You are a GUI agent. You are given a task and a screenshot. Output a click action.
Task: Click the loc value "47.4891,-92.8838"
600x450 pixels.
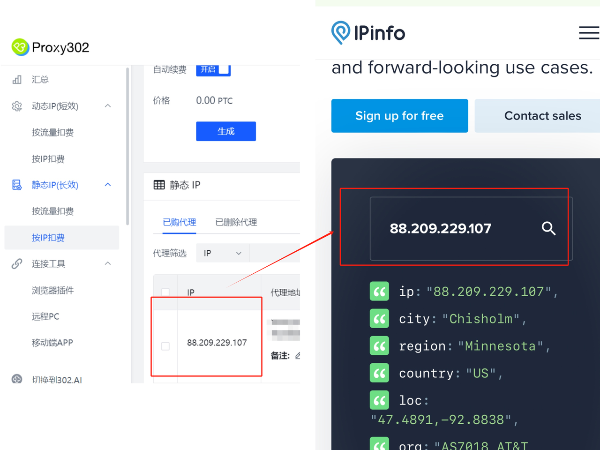pyautogui.click(x=441, y=420)
